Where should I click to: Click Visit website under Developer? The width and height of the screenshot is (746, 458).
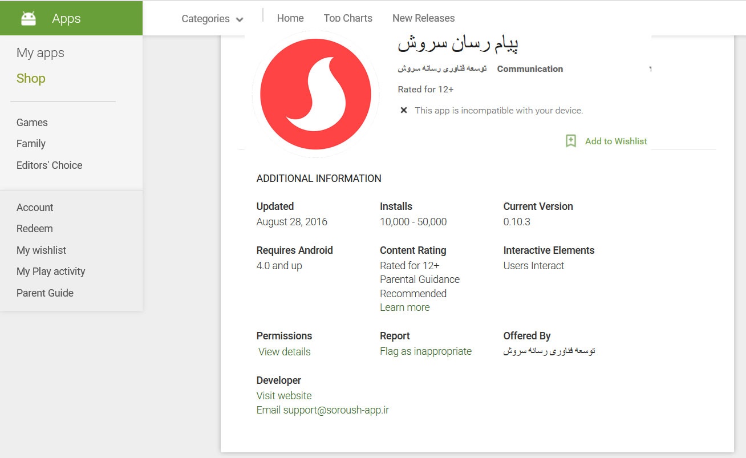coord(284,396)
